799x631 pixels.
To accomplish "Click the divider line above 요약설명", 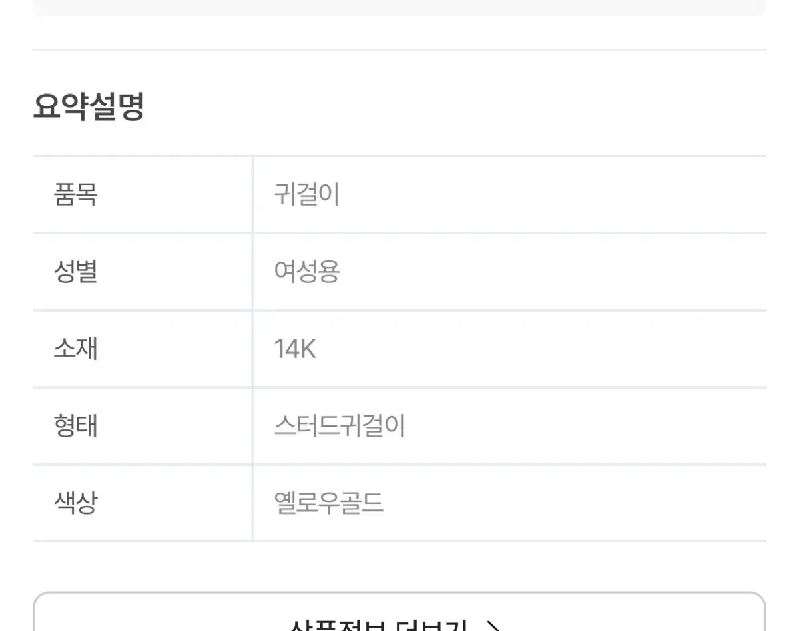I will 400,47.
